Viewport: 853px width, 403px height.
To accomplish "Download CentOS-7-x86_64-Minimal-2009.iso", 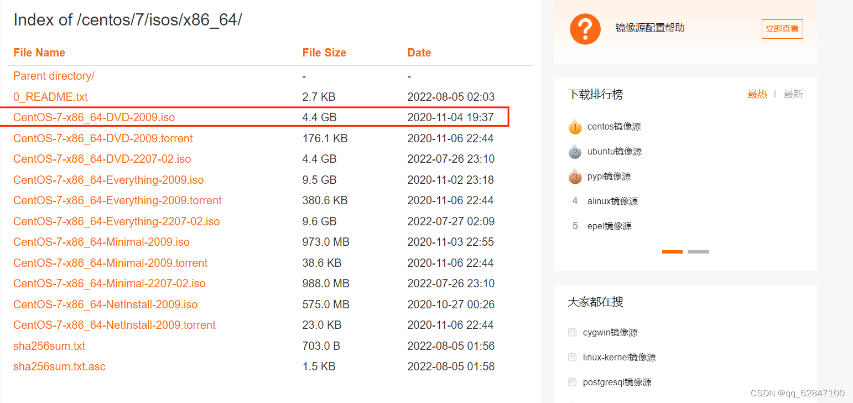I will point(101,242).
